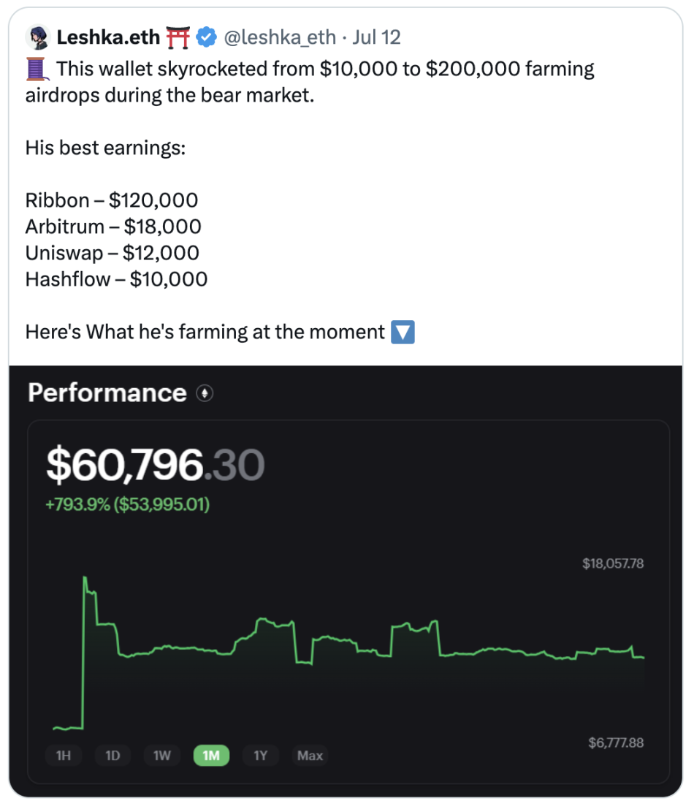Click the $18,057.78 chart high label
694x801 pixels.
(x=613, y=563)
